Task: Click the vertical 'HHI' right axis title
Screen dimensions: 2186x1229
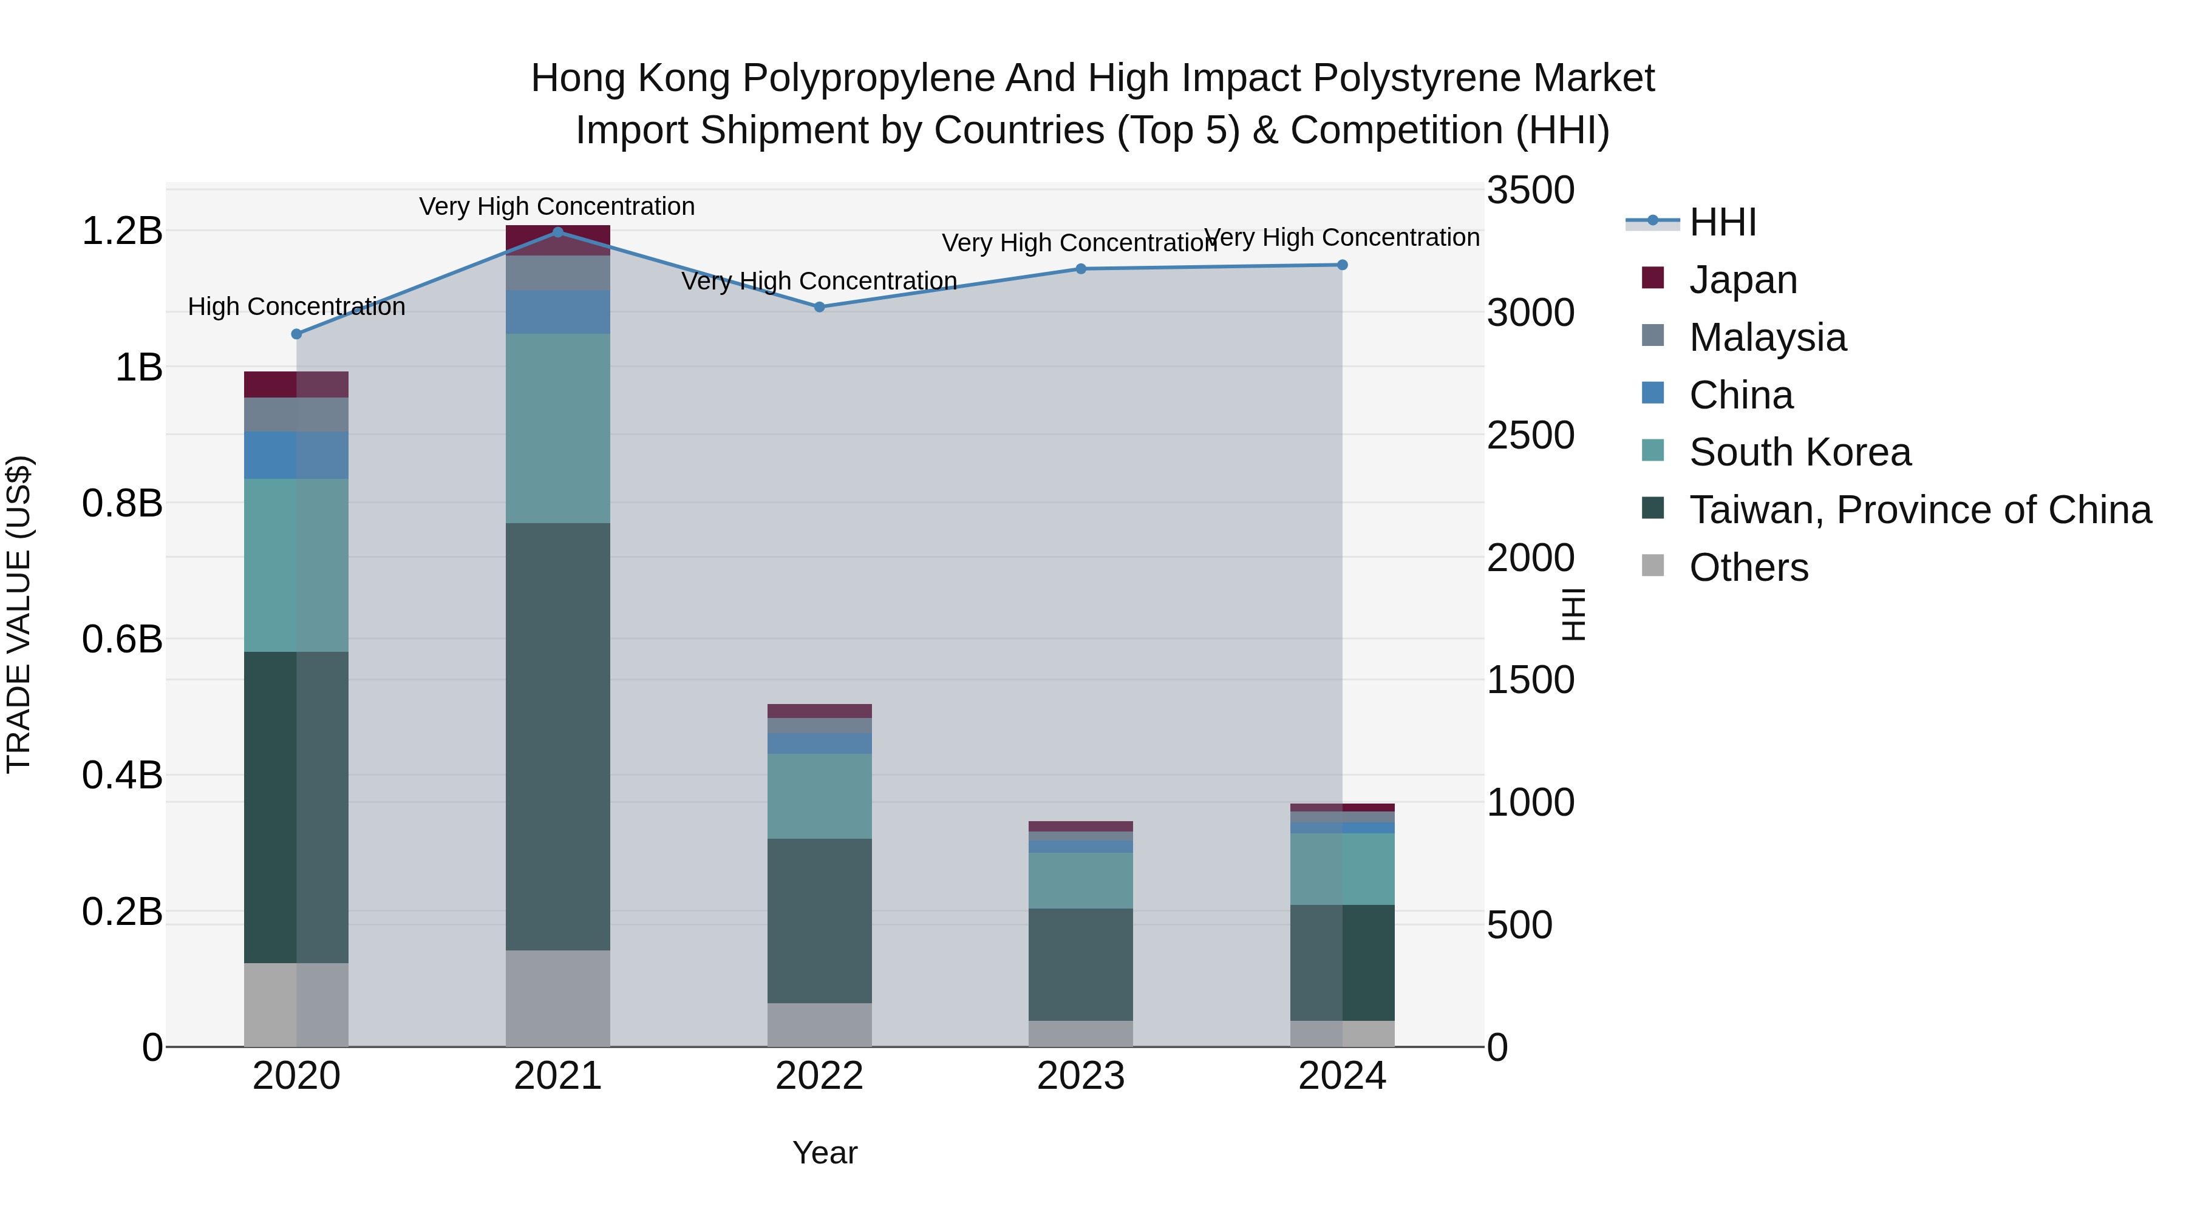Action: click(1574, 614)
